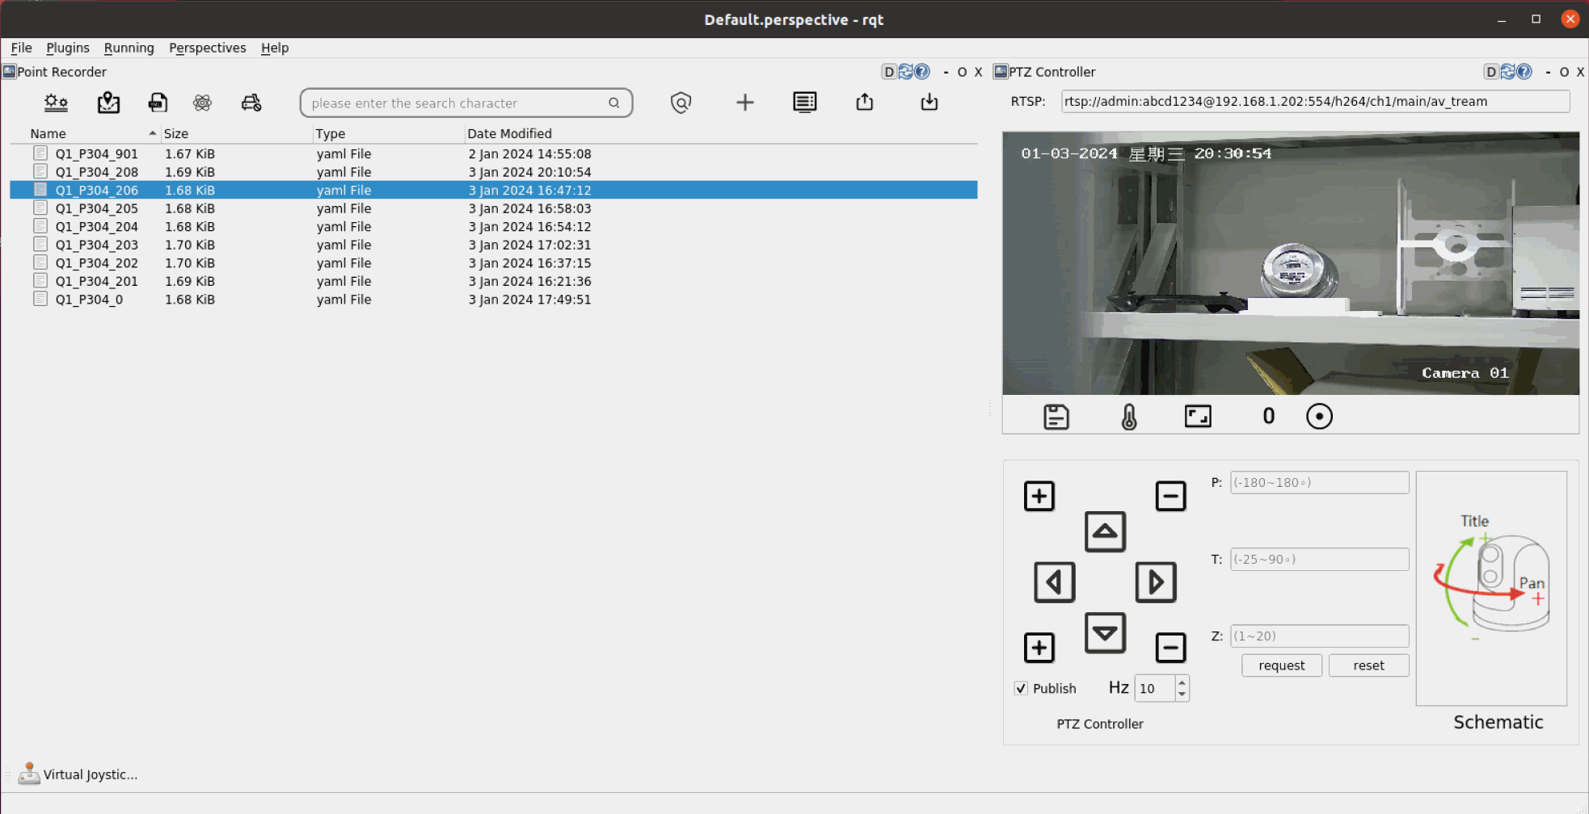Screen dimensions: 1589x814
Task: Click the reset button
Action: [1368, 665]
